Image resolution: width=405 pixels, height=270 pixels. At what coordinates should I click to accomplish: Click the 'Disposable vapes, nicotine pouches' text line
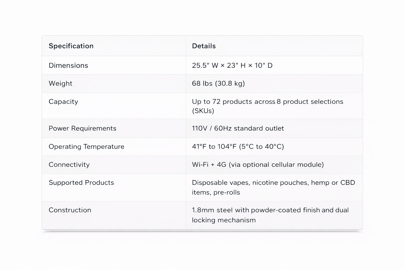pyautogui.click(x=273, y=182)
